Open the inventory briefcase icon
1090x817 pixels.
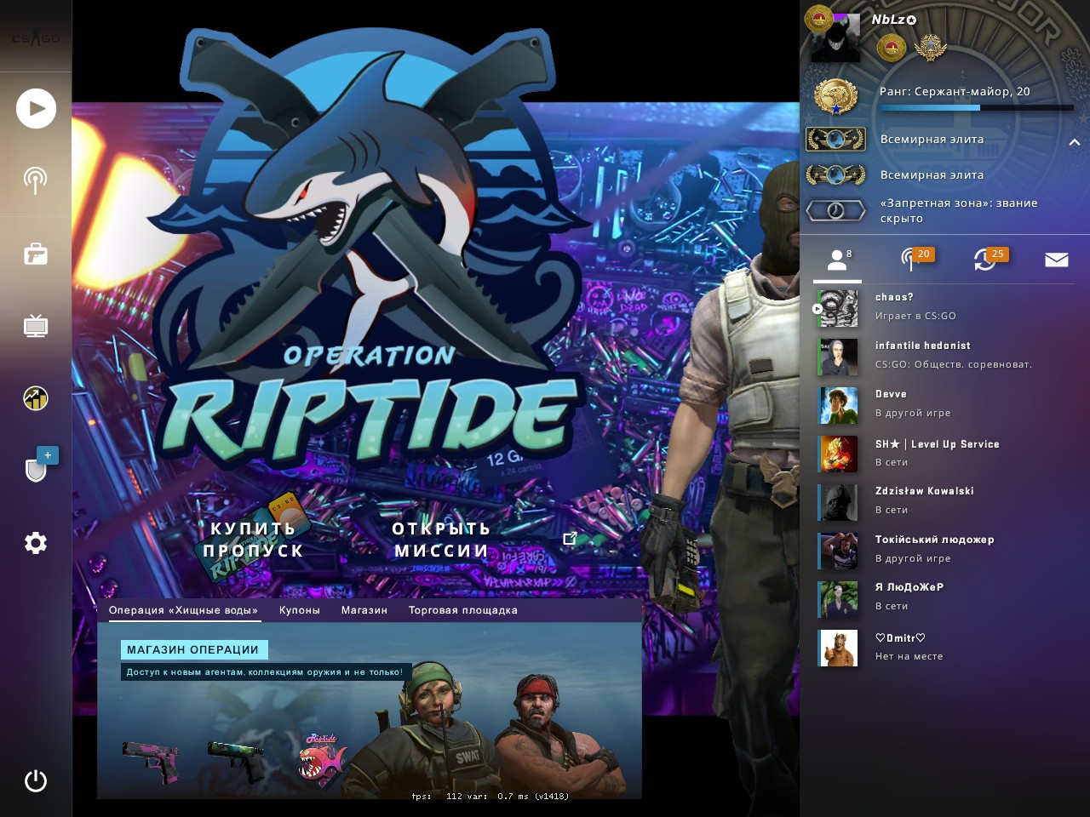click(36, 254)
